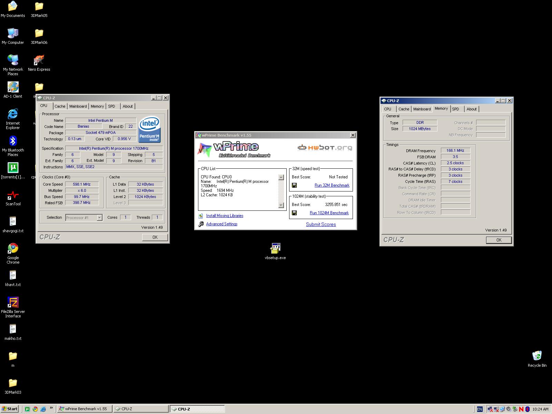Click the Instructions field MMX, SSE, SSE2
Image resolution: width=552 pixels, height=414 pixels.
click(x=114, y=167)
